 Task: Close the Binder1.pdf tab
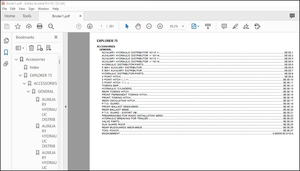click(80, 16)
